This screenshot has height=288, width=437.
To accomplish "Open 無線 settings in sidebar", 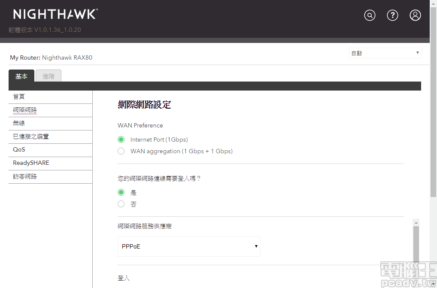I will (19, 124).
